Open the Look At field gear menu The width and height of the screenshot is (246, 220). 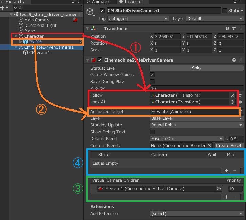[x=240, y=102]
